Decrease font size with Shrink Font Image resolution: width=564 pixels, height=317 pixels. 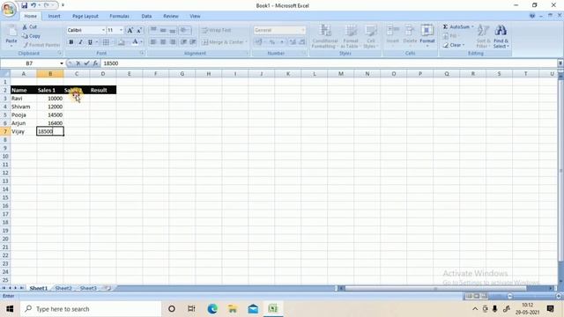coord(139,30)
